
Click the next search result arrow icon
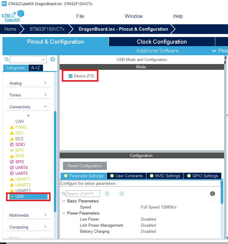coord(122,194)
